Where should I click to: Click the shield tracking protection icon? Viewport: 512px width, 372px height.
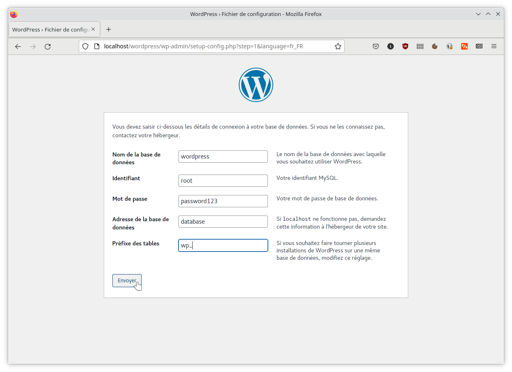[85, 46]
